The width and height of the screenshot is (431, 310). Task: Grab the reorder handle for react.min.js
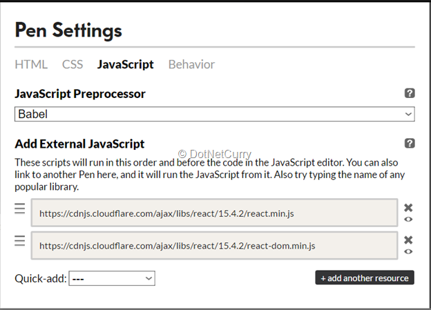(20, 209)
